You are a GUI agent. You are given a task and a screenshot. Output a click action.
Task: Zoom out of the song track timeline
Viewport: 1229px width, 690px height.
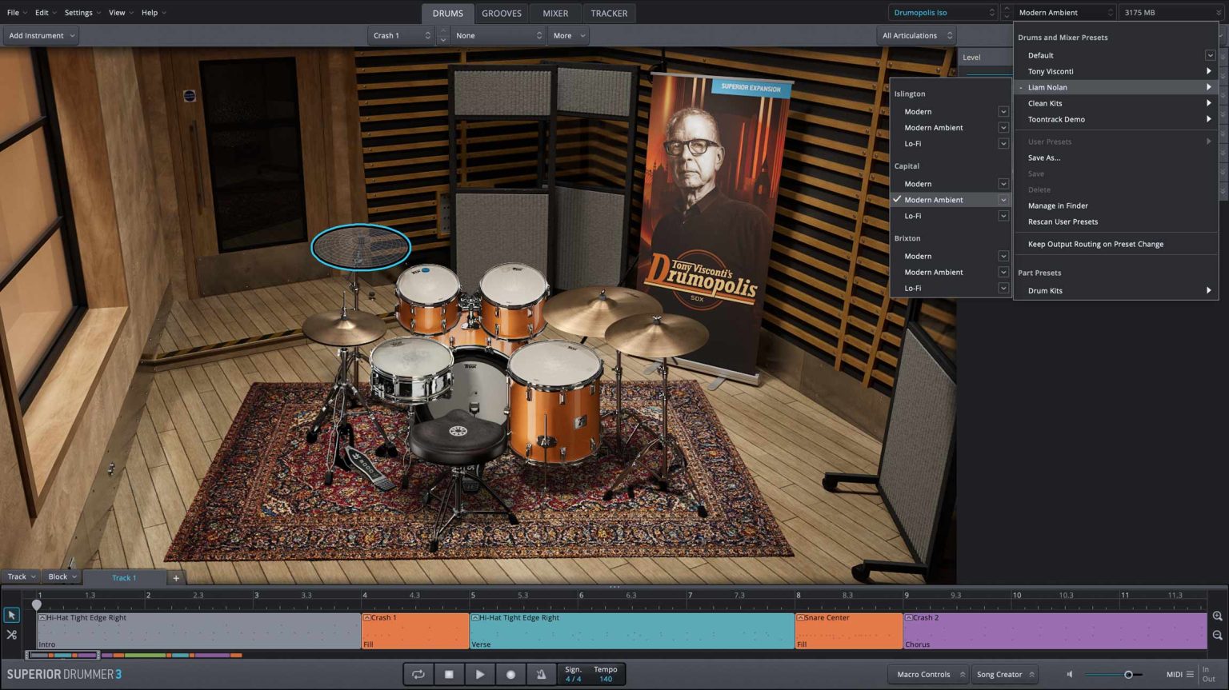(1217, 636)
